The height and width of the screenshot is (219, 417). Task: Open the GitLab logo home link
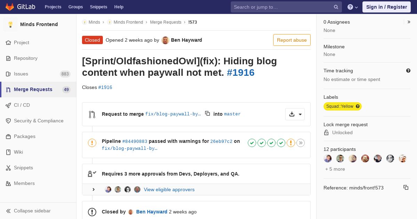click(20, 7)
